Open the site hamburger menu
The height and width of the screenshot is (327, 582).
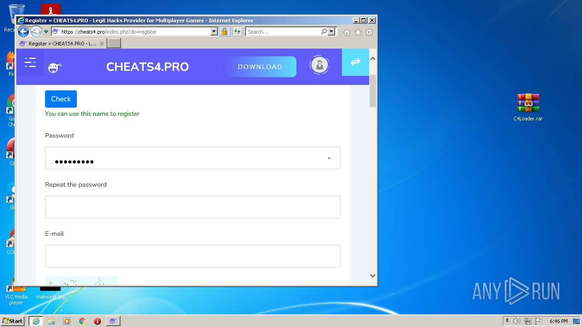point(30,63)
